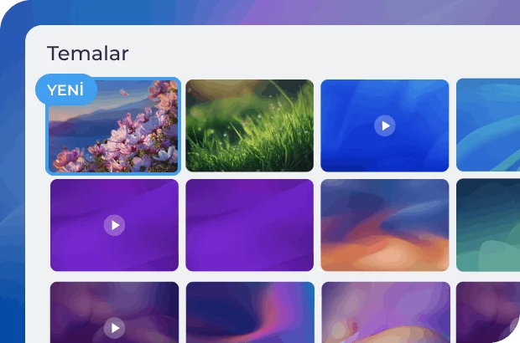Click the YENİ badge on first theme
520x343 pixels.
click(x=66, y=90)
